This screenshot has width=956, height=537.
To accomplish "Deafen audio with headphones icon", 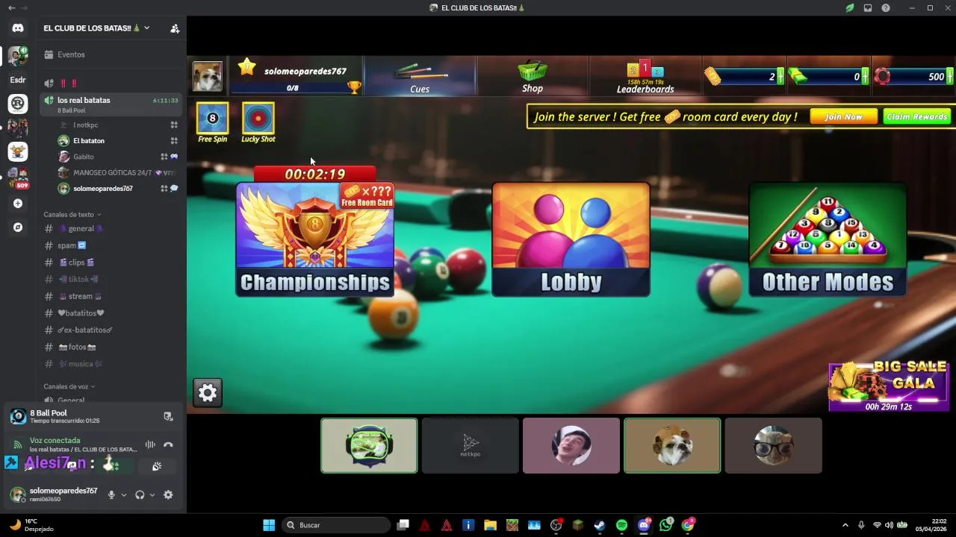I will coord(140,494).
